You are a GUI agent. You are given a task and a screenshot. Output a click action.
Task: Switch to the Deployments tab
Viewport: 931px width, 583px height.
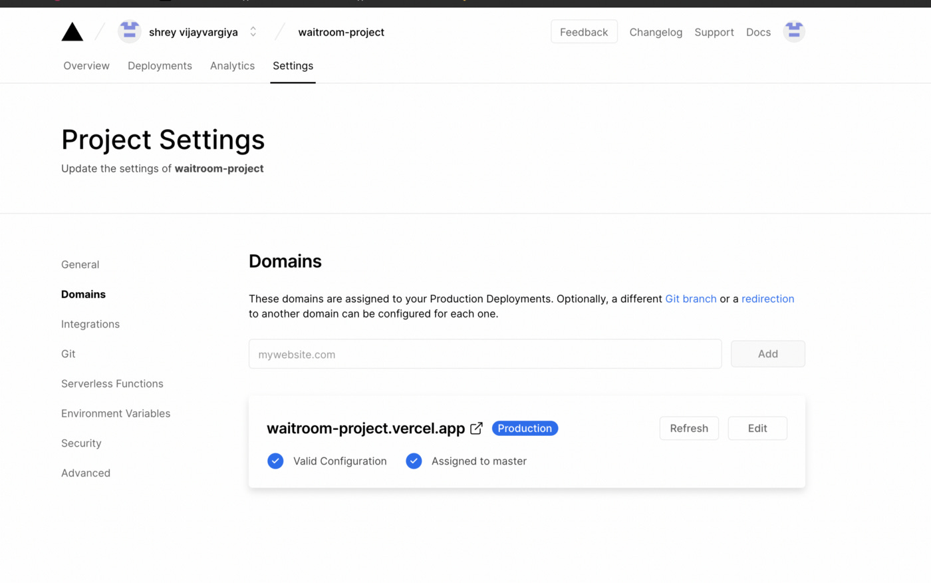point(160,66)
